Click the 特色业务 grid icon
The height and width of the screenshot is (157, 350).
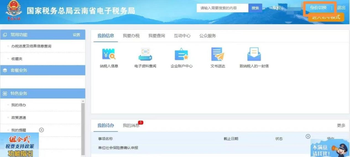point(5,94)
